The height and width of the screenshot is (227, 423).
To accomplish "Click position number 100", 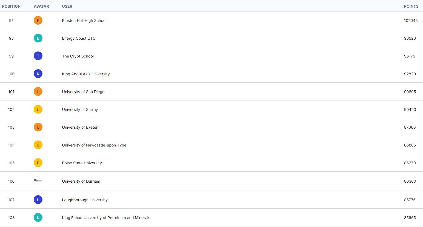I will pos(11,74).
